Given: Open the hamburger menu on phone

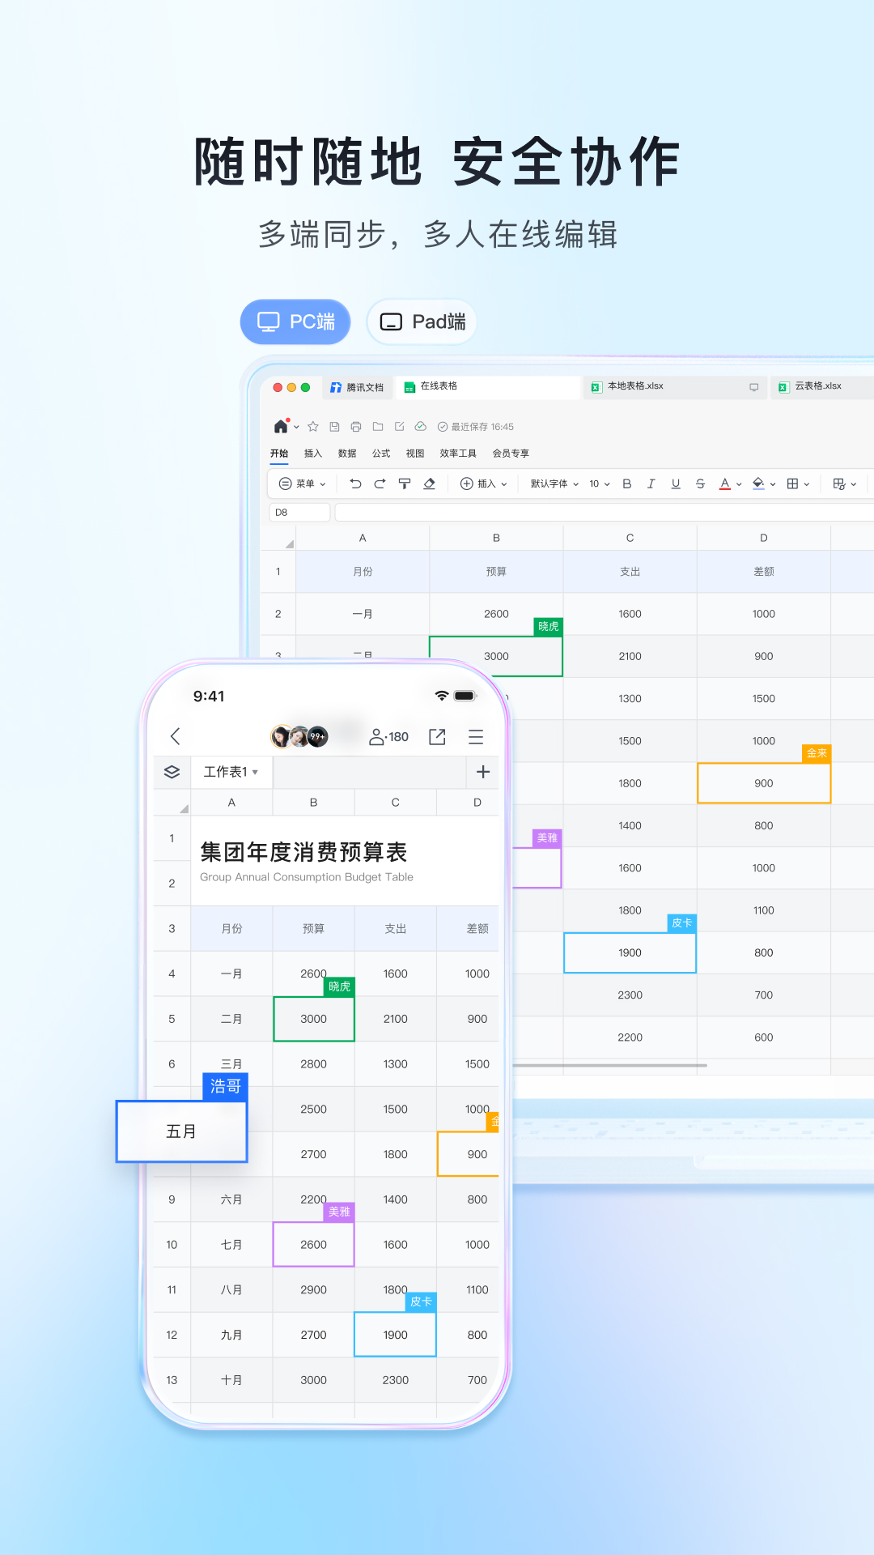Looking at the screenshot, I should click(x=476, y=736).
